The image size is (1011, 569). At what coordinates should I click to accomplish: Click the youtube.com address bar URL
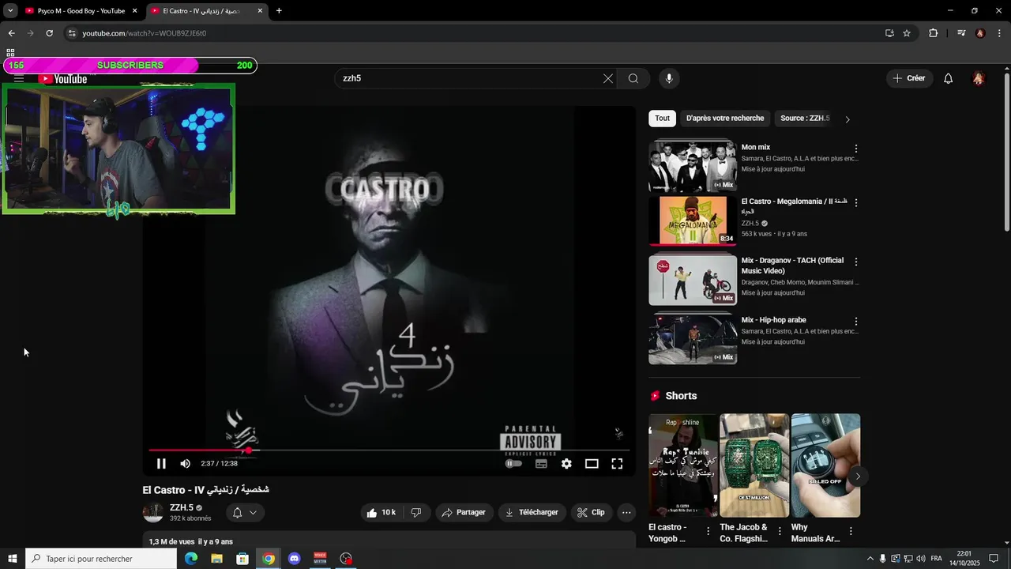pyautogui.click(x=145, y=33)
